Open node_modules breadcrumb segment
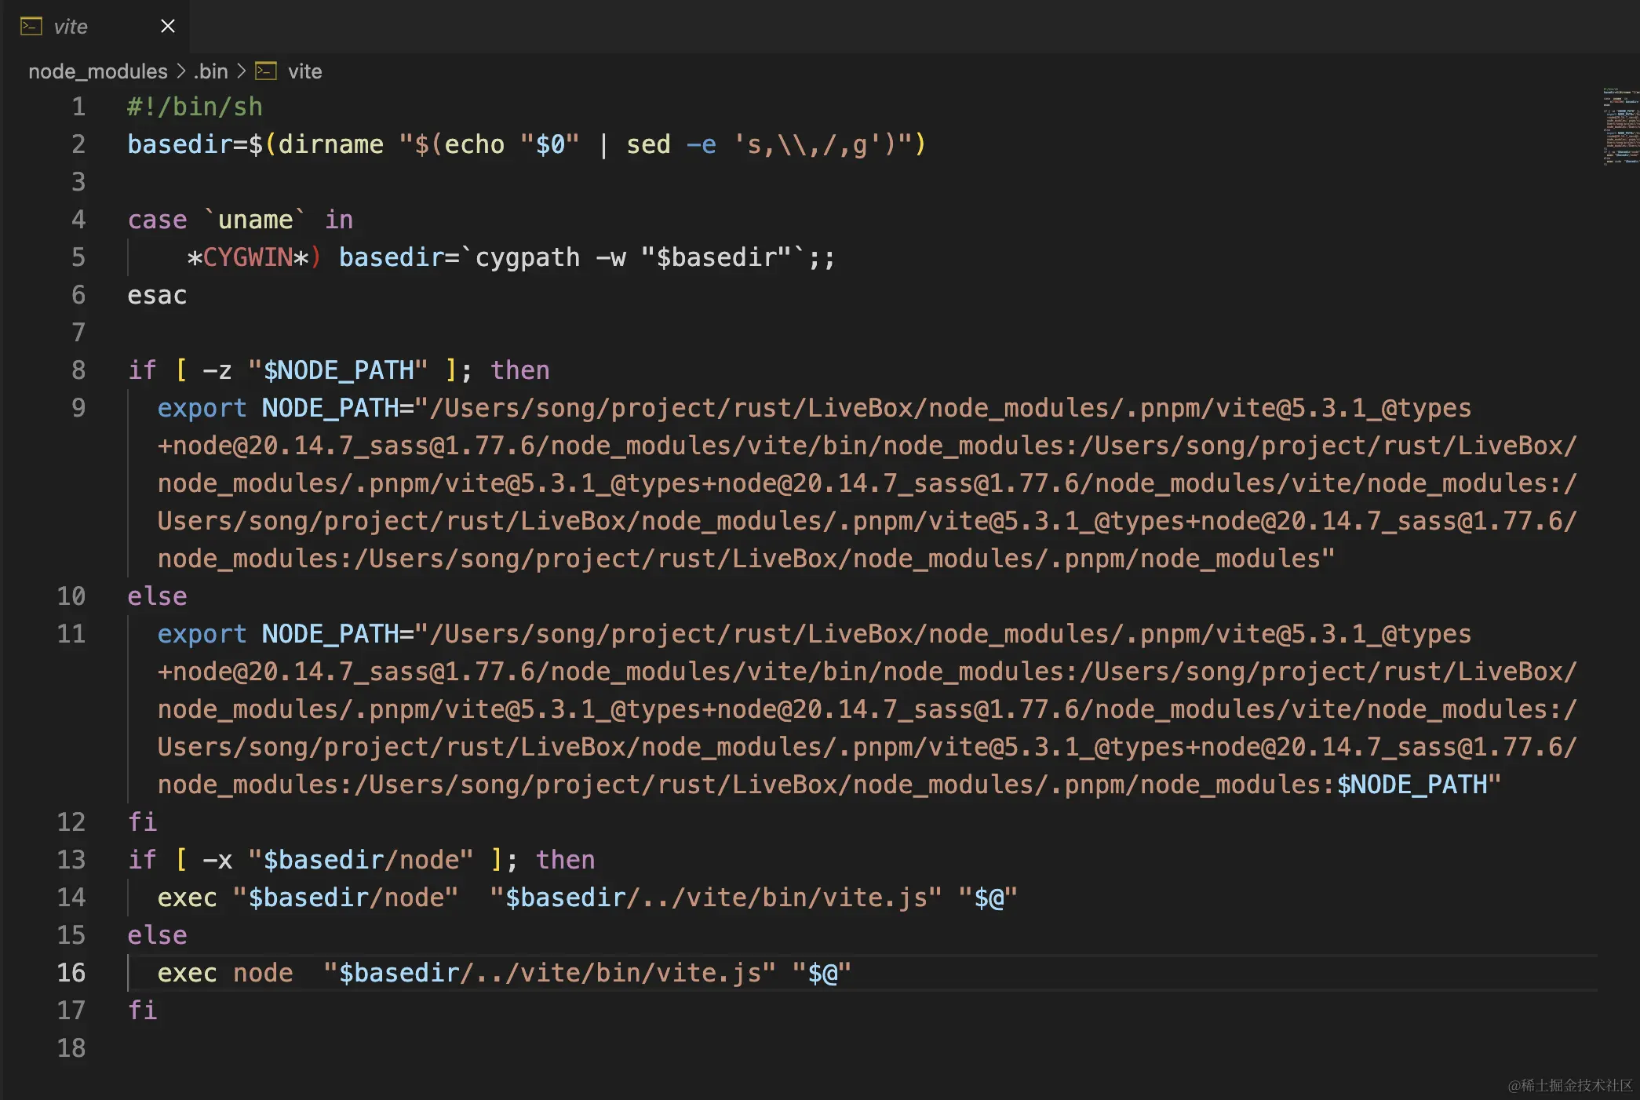1640x1100 pixels. (x=97, y=71)
